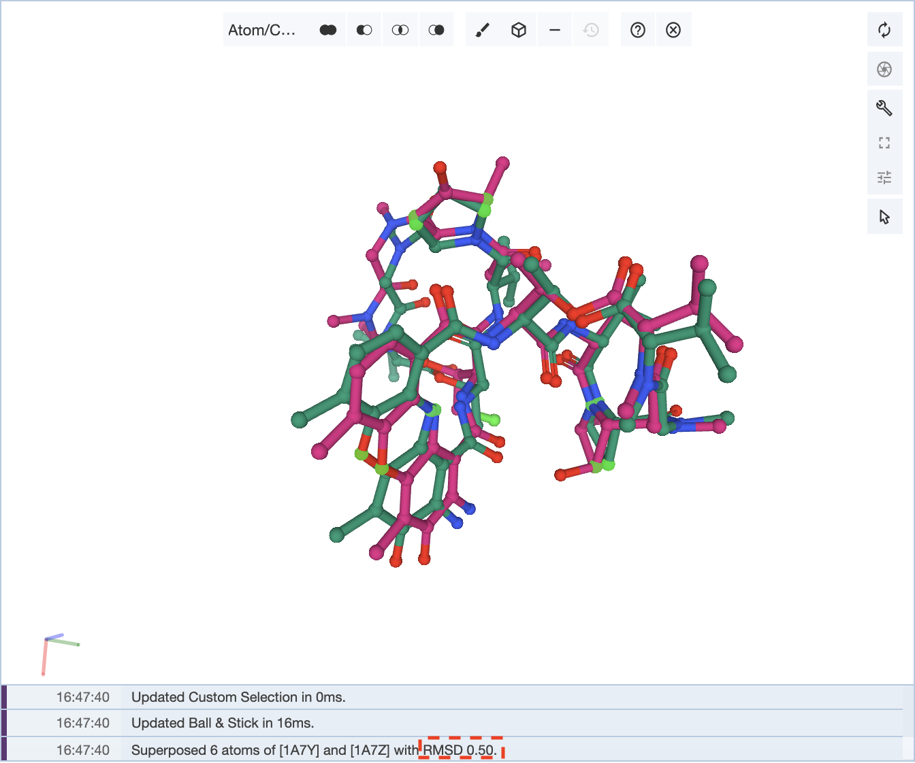The height and width of the screenshot is (763, 915).
Task: Click the undo history icon
Action: (591, 30)
